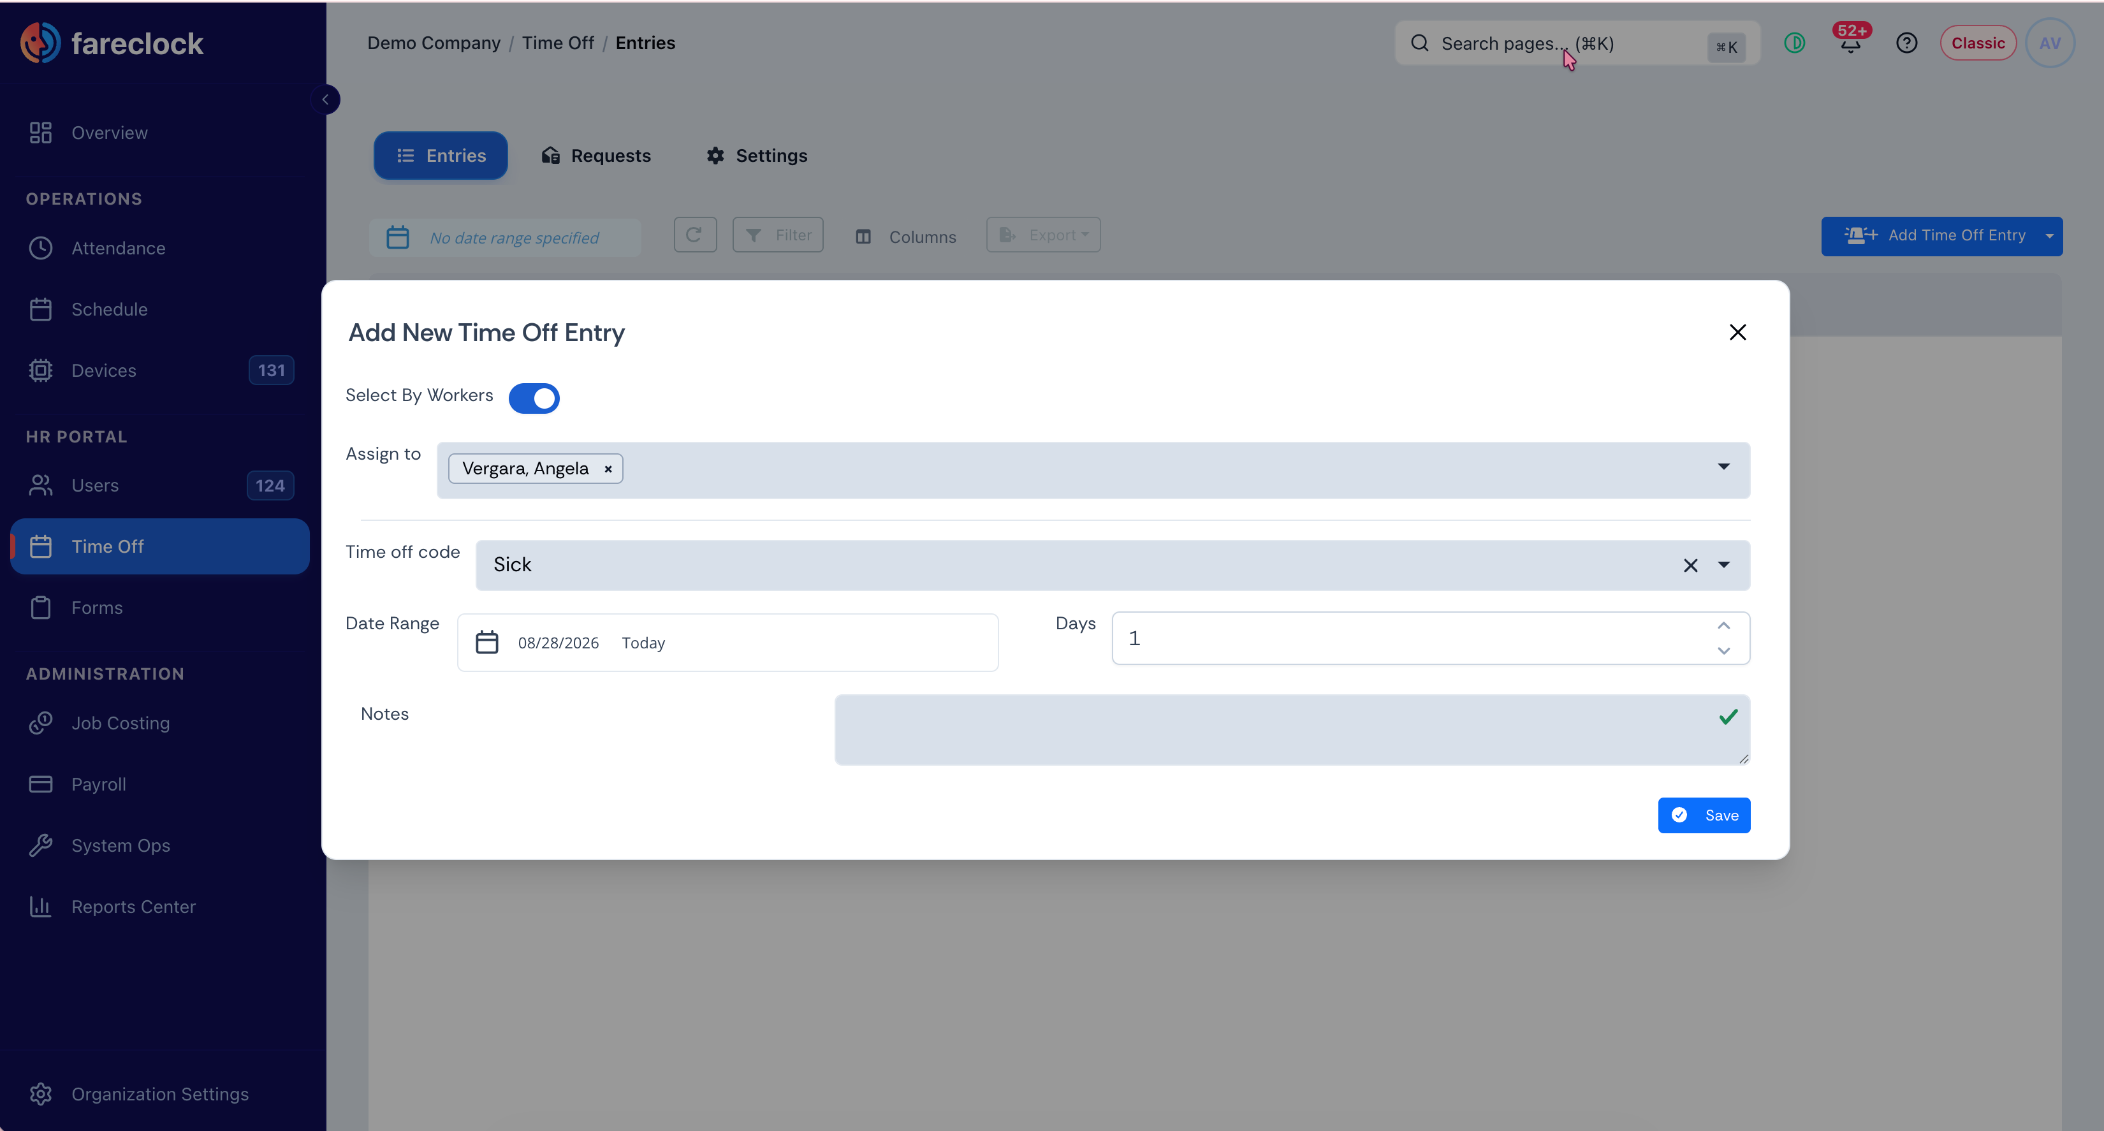Collapse the sidebar with the chevron button

pyautogui.click(x=325, y=99)
